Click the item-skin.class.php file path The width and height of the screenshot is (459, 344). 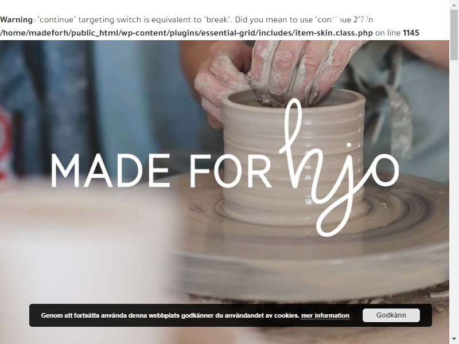coord(186,33)
